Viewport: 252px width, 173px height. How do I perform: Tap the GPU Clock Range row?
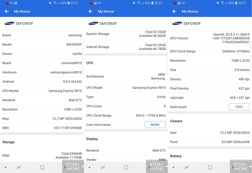click(x=209, y=51)
